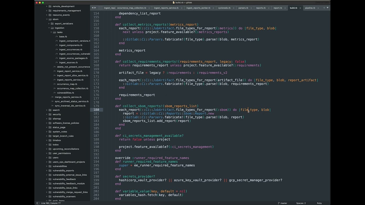The image size is (365, 205).
Task: Click the timebox folder icon
Action: [x=50, y=140]
